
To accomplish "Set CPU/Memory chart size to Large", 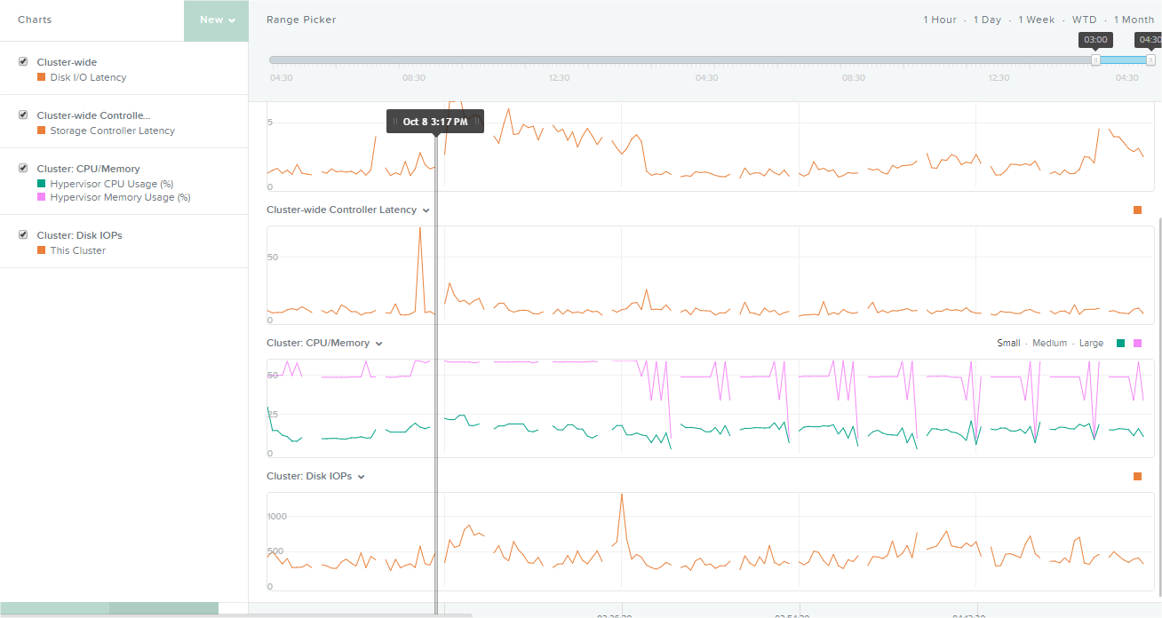I will coord(1091,344).
